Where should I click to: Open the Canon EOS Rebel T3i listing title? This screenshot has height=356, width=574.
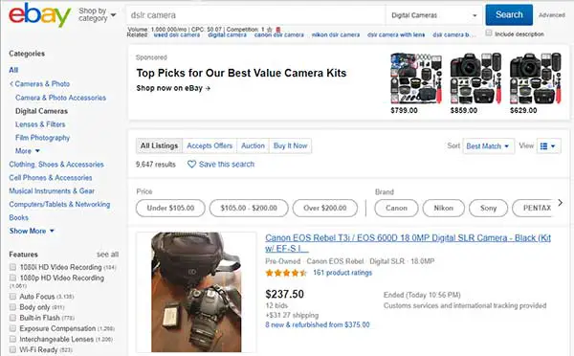tap(408, 243)
